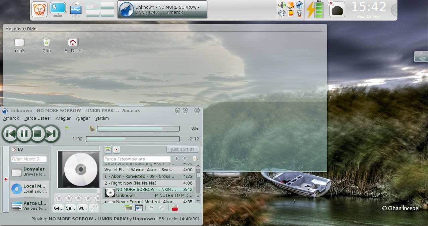The height and width of the screenshot is (226, 428).
Task: Click the show active track icon
Action: click(139, 208)
